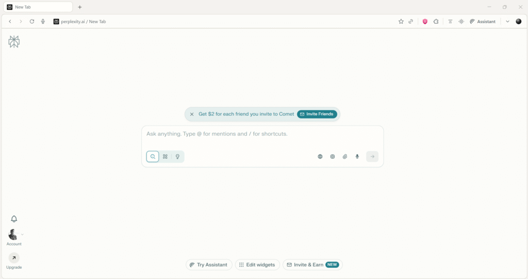The image size is (528, 279).
Task: Attach a file with paperclip icon
Action: point(345,156)
